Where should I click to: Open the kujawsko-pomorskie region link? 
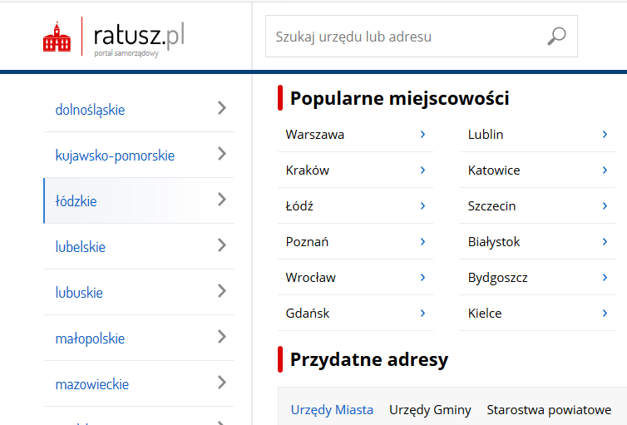coord(115,156)
